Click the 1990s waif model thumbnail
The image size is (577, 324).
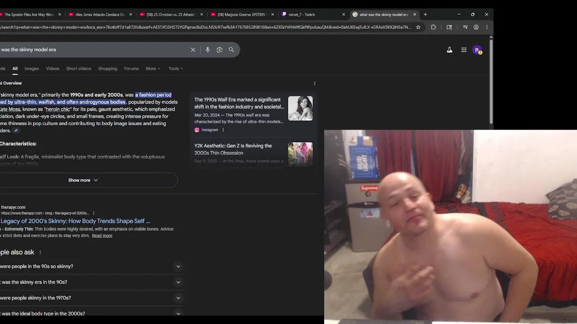point(300,108)
